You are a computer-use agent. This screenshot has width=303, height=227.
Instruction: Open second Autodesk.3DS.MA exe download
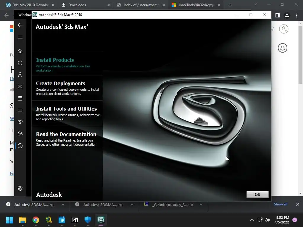click(103, 205)
